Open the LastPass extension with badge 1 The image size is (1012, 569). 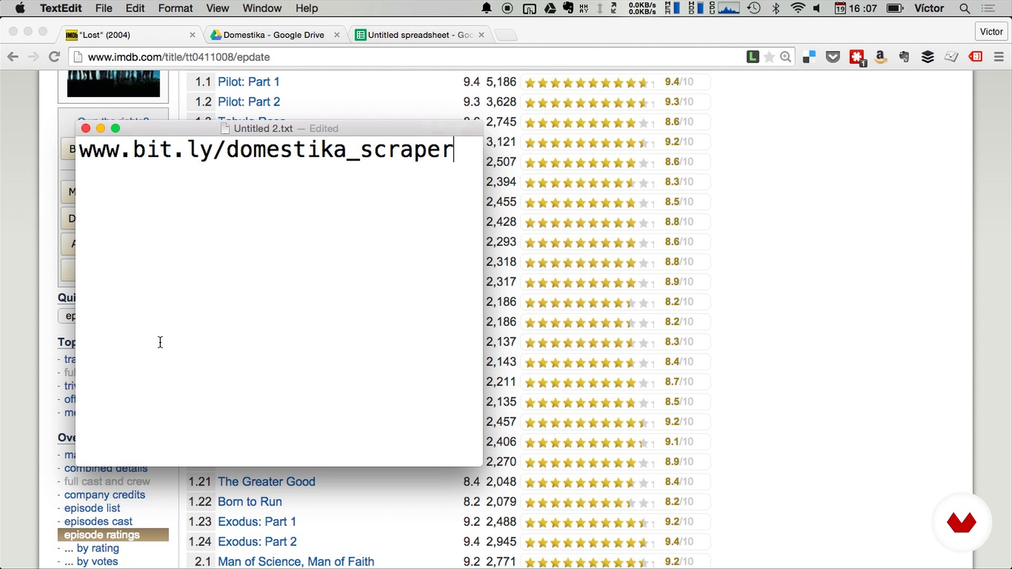pos(858,57)
